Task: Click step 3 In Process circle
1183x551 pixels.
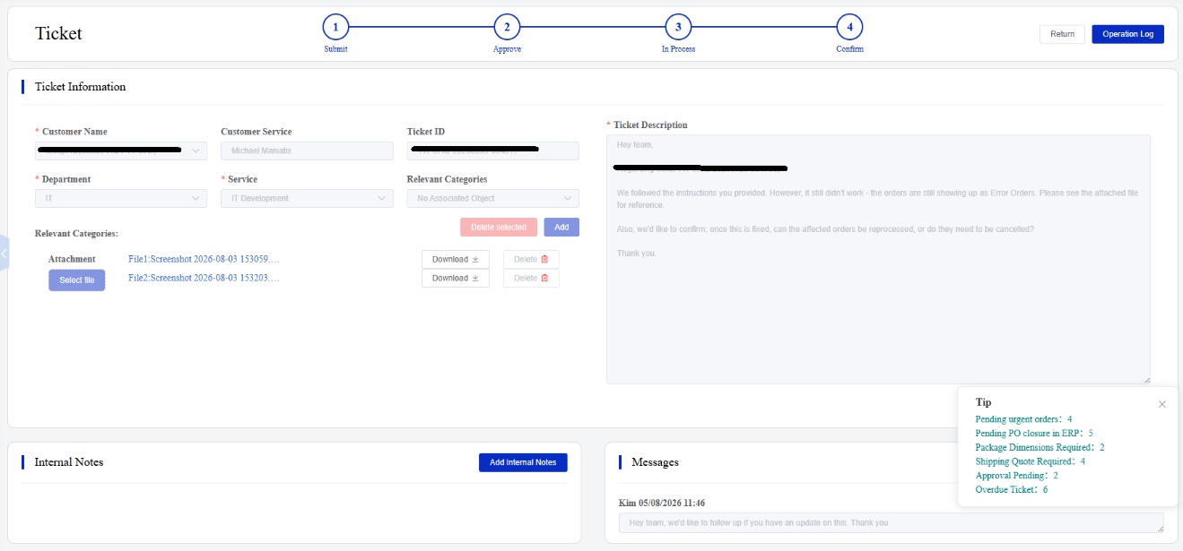Action: [678, 27]
